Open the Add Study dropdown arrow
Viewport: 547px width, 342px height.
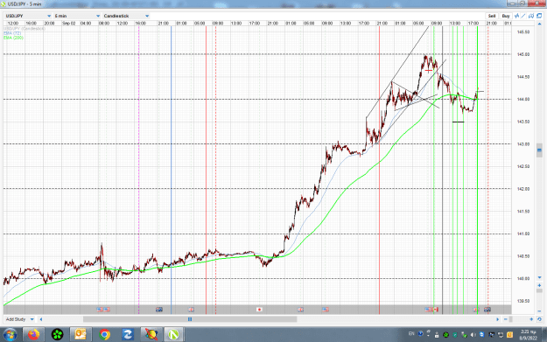tap(32, 319)
